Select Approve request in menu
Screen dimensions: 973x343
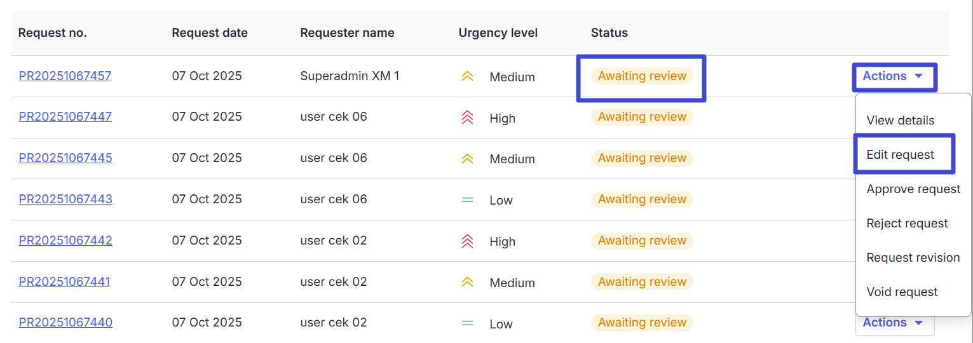pos(913,189)
